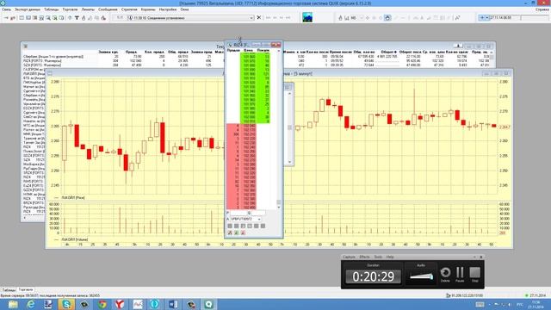The image size is (551, 310).
Task: Toggle the highlighted hand tool icon
Action: [387, 17]
